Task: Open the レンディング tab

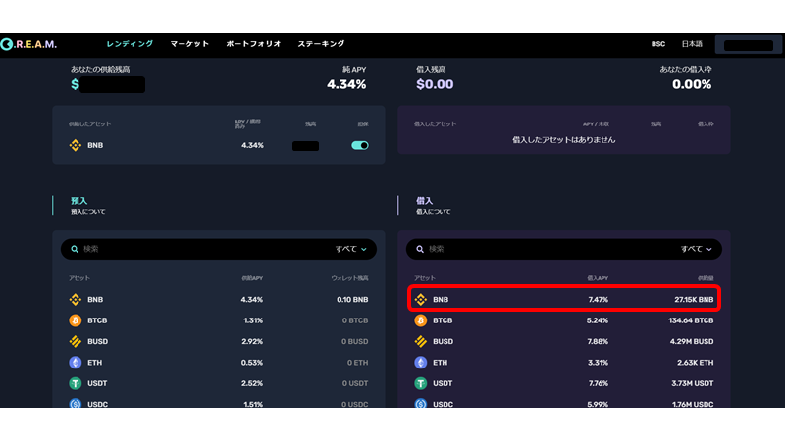Action: pos(130,44)
